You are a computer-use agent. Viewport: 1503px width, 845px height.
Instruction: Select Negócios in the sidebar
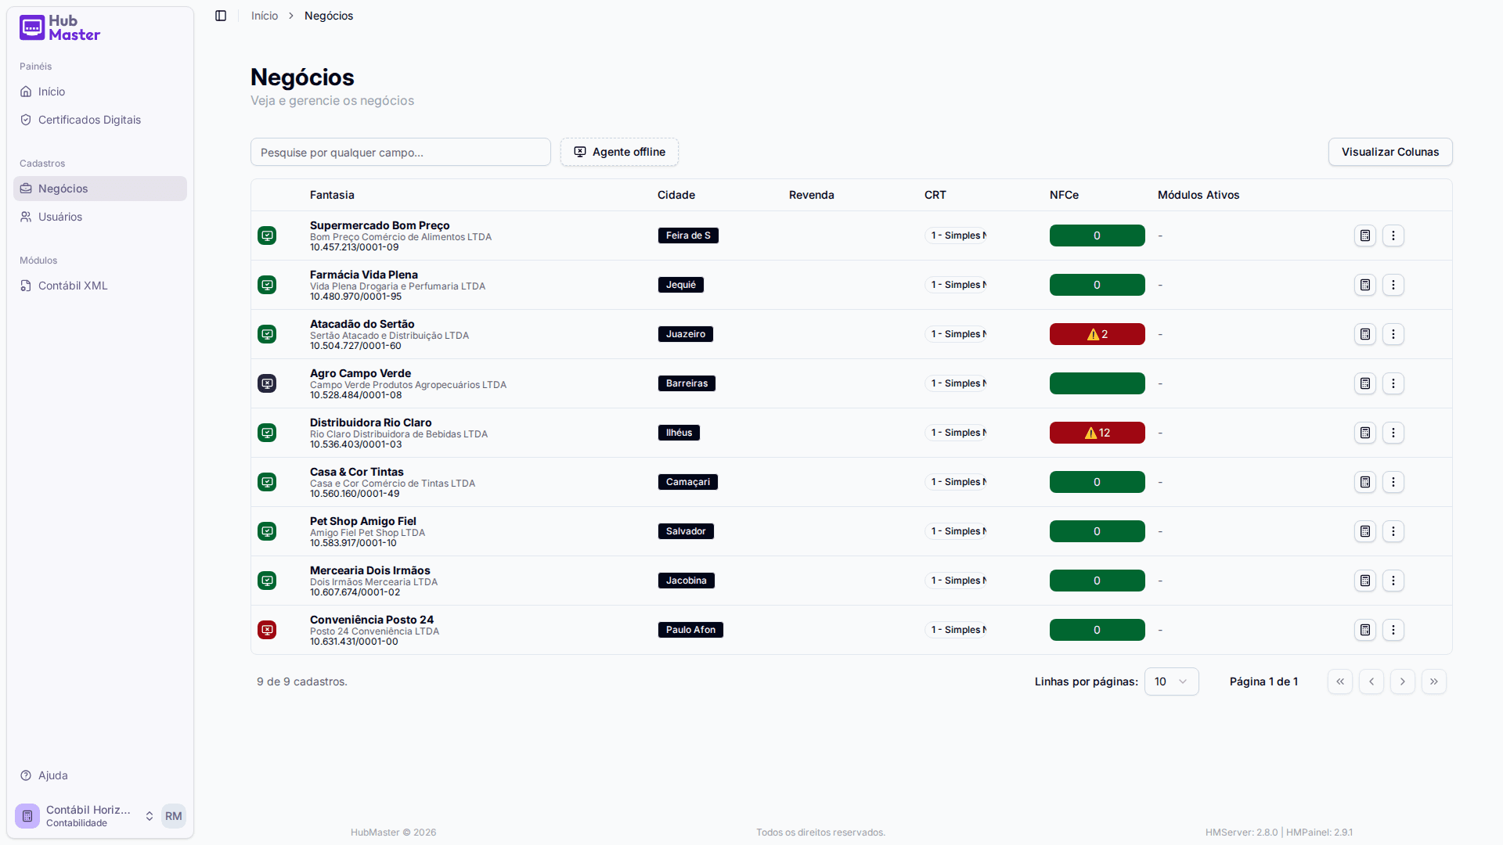click(100, 189)
